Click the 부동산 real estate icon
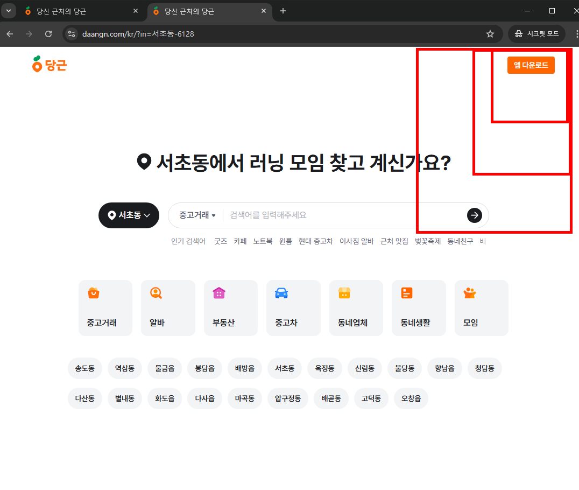The height and width of the screenshot is (490, 579). 230,307
